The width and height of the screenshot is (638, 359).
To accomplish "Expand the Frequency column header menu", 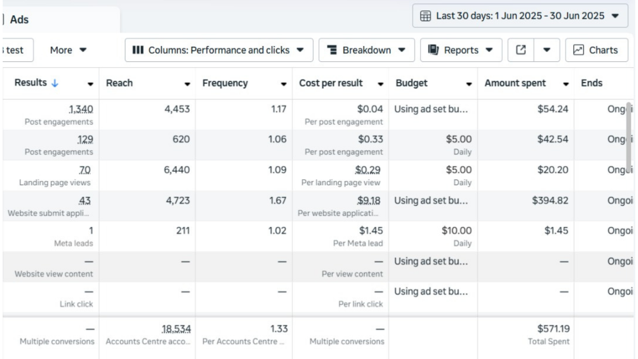I will tap(283, 84).
